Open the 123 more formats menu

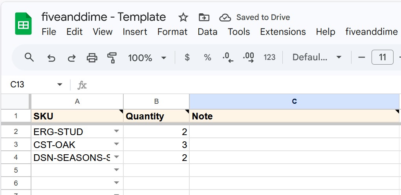point(269,57)
